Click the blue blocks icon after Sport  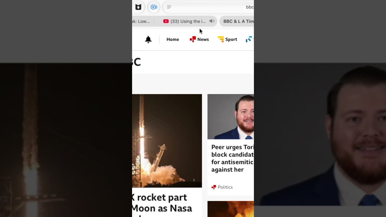point(249,39)
